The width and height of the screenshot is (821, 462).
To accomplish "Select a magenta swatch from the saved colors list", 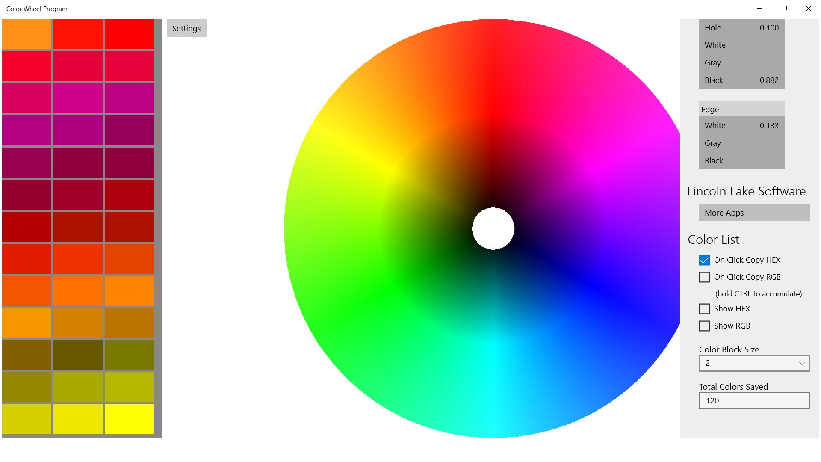I will [78, 98].
